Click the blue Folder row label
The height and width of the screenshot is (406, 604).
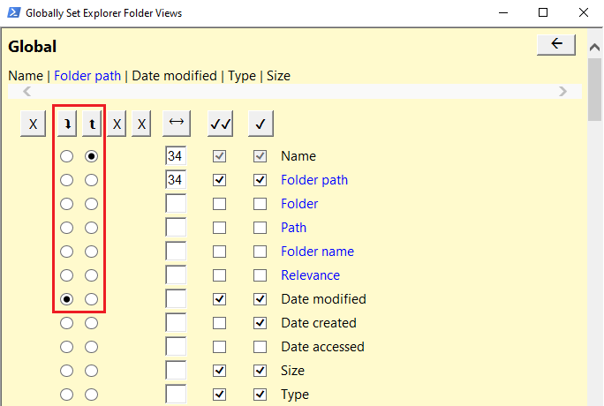point(299,204)
